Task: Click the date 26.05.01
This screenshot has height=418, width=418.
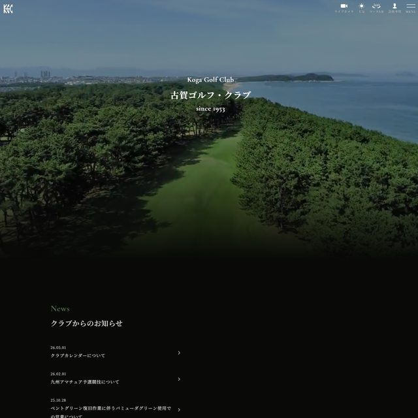Action: click(58, 347)
